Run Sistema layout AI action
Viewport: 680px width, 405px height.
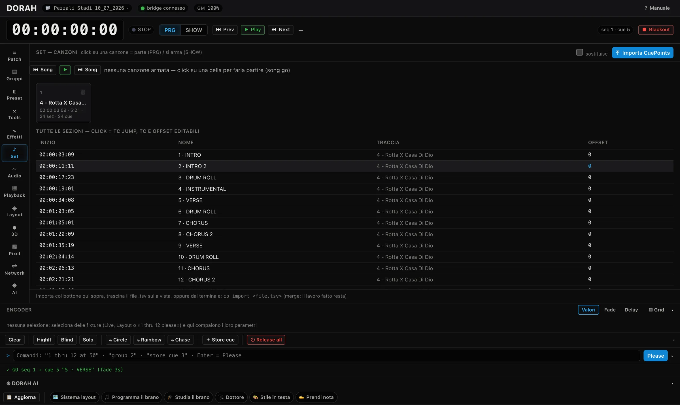[x=75, y=397]
